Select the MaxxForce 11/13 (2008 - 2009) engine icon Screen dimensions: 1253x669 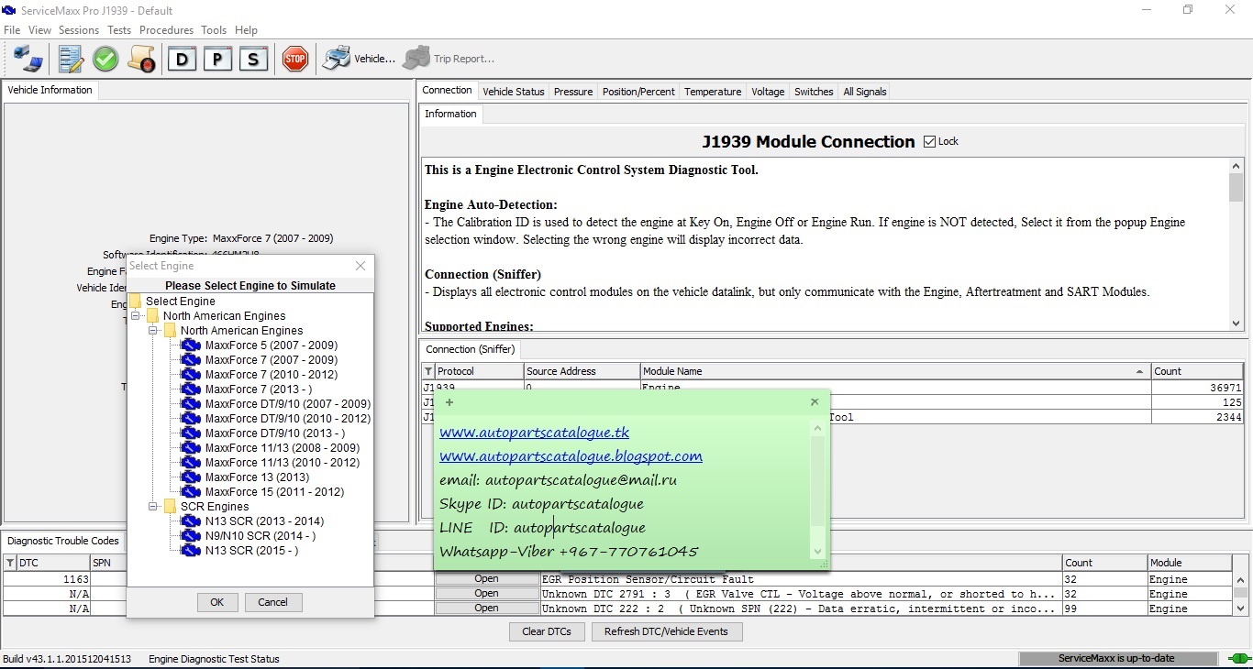[x=191, y=448]
